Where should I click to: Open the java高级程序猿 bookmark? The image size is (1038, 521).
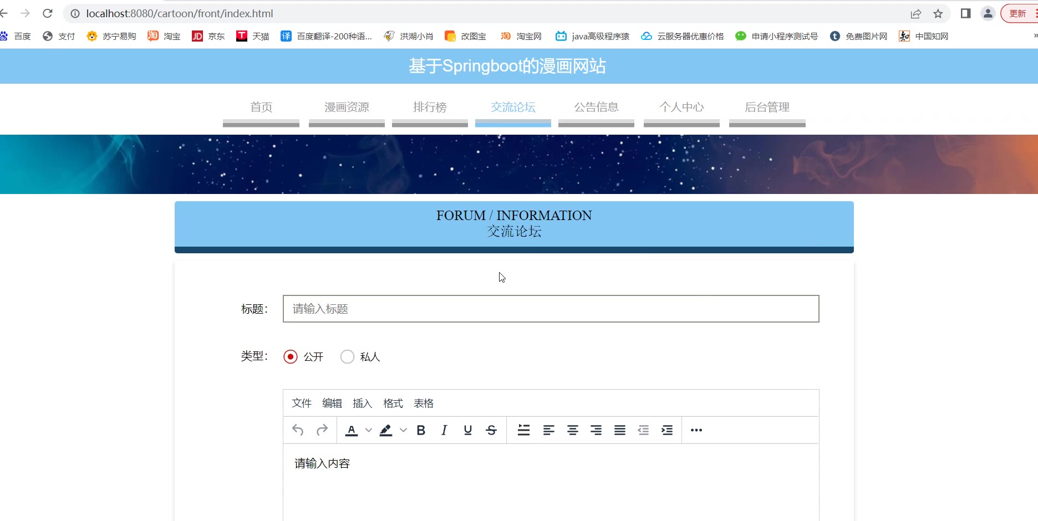[593, 36]
